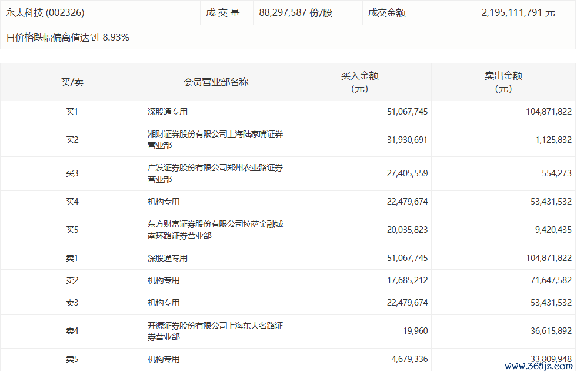
Task: Click 机构专用 in the 卖2 row
Action: click(x=164, y=281)
